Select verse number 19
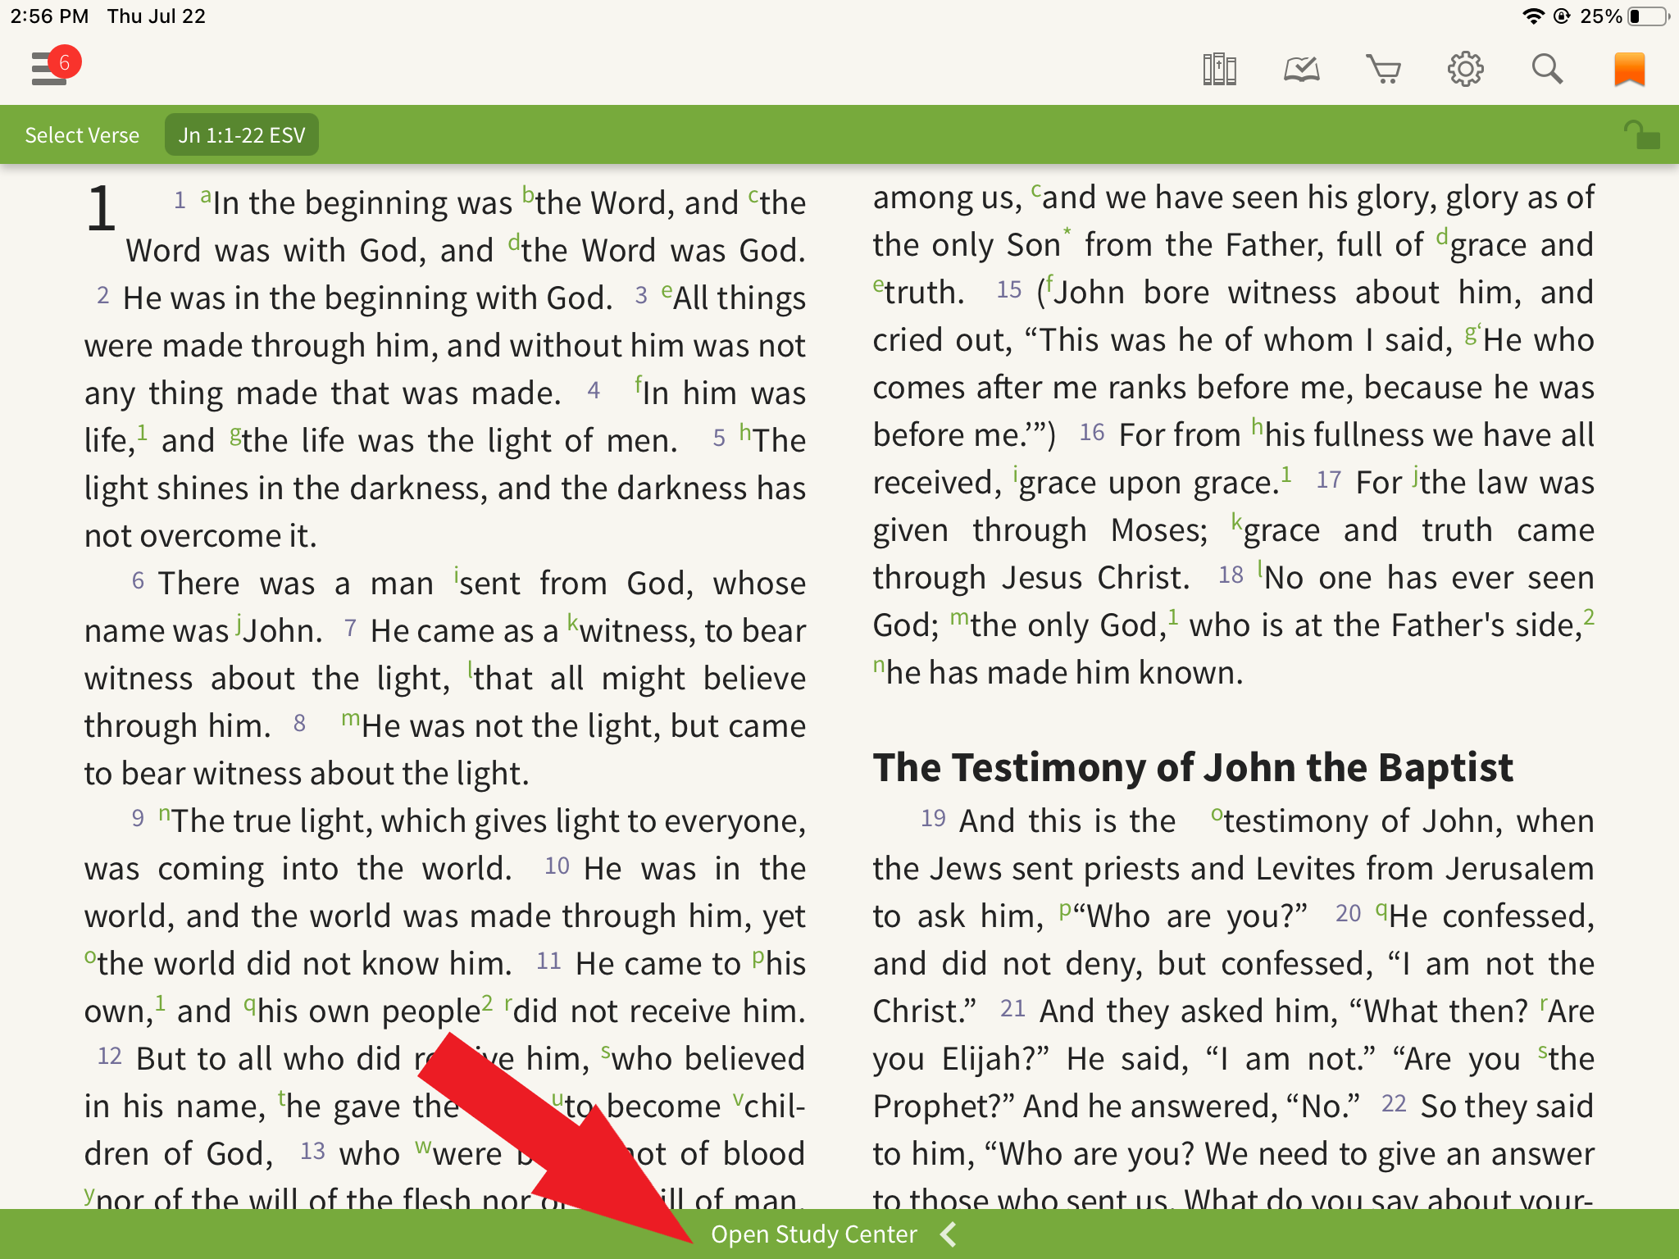 pos(933,818)
